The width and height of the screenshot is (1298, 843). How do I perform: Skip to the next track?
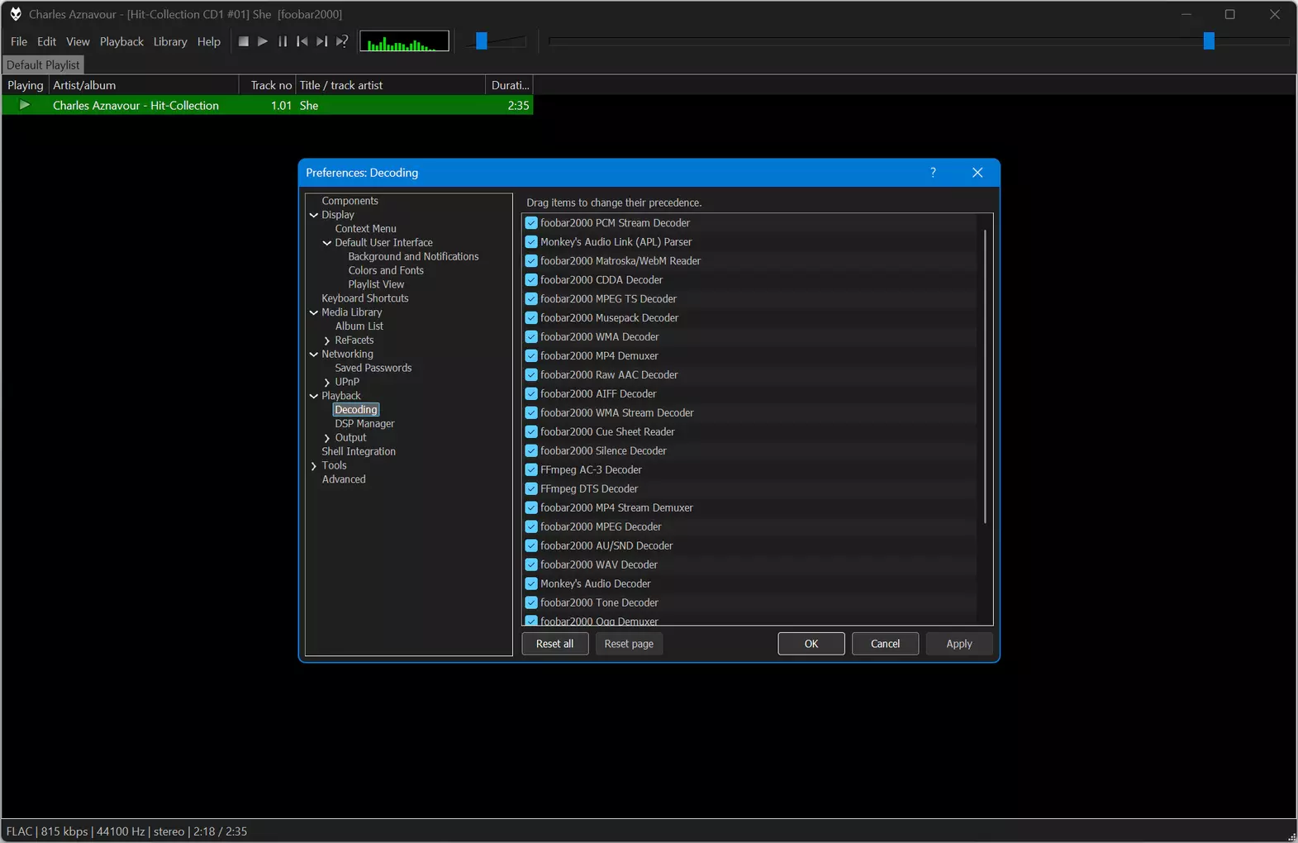322,41
